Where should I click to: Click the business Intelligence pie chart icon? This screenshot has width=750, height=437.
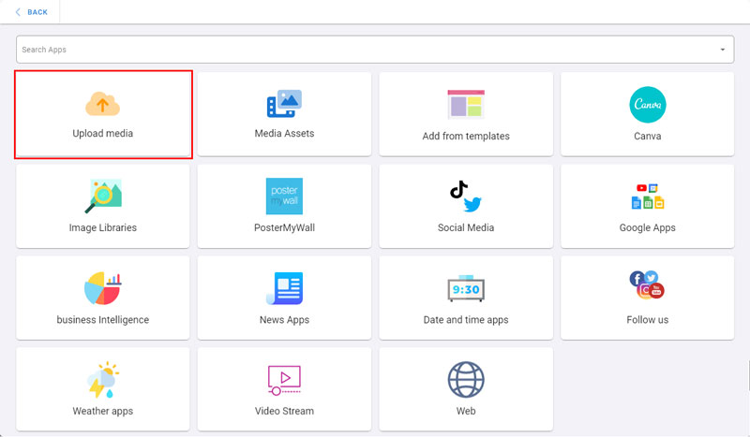pyautogui.click(x=102, y=288)
